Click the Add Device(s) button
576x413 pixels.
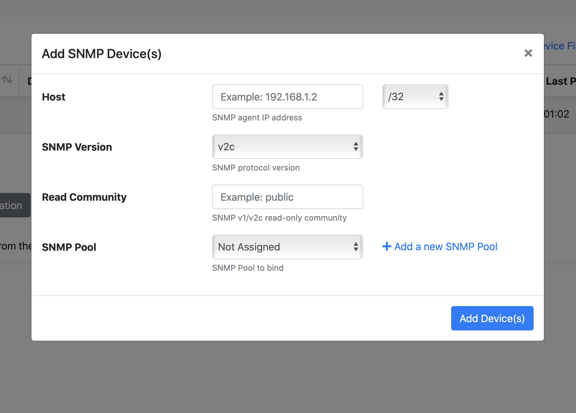[x=492, y=318]
